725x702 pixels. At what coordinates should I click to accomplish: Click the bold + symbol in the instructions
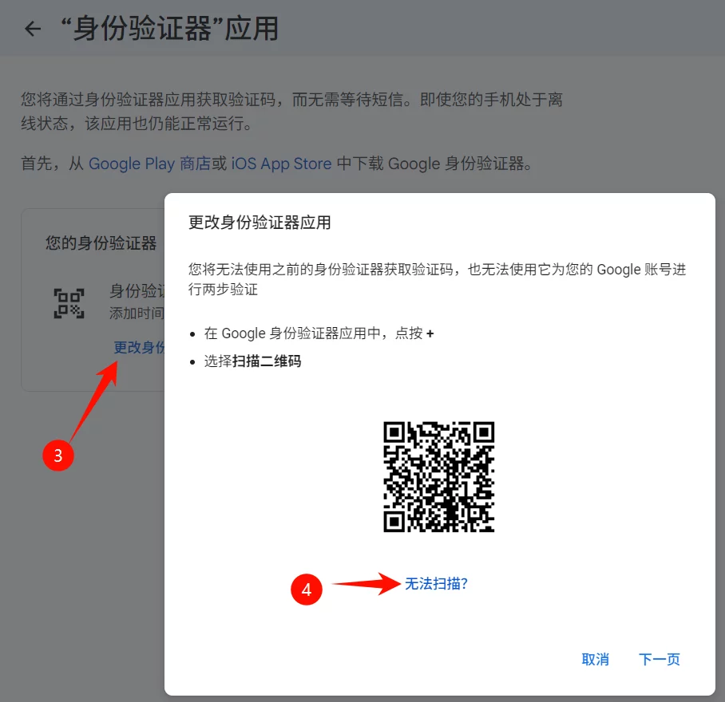[431, 333]
